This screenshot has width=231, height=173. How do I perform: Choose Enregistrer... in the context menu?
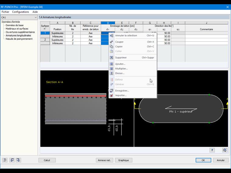pyautogui.click(x=133, y=91)
